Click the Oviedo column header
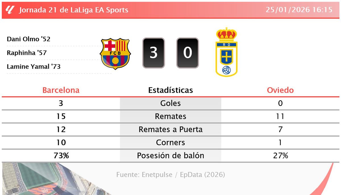341x195 pixels. point(280,90)
